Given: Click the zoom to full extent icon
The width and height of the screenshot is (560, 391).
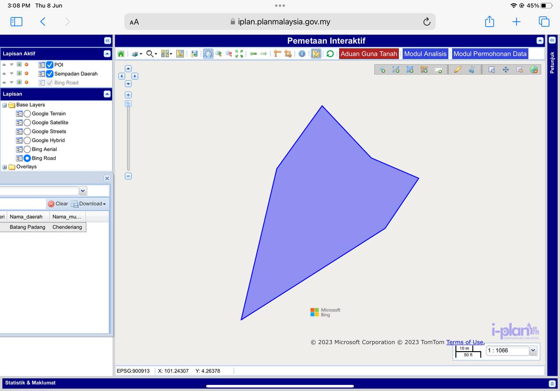Looking at the screenshot, I should click(239, 54).
